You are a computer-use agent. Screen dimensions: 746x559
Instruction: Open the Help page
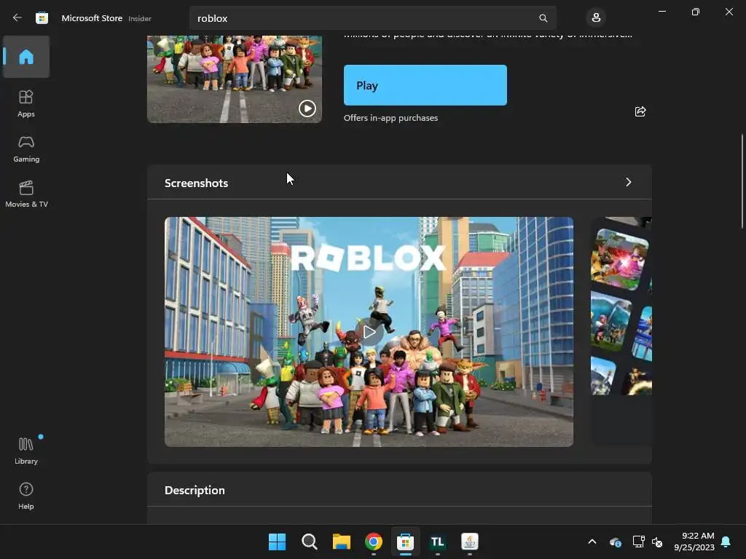click(26, 496)
